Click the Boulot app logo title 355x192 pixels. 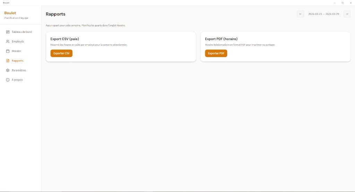pos(10,13)
